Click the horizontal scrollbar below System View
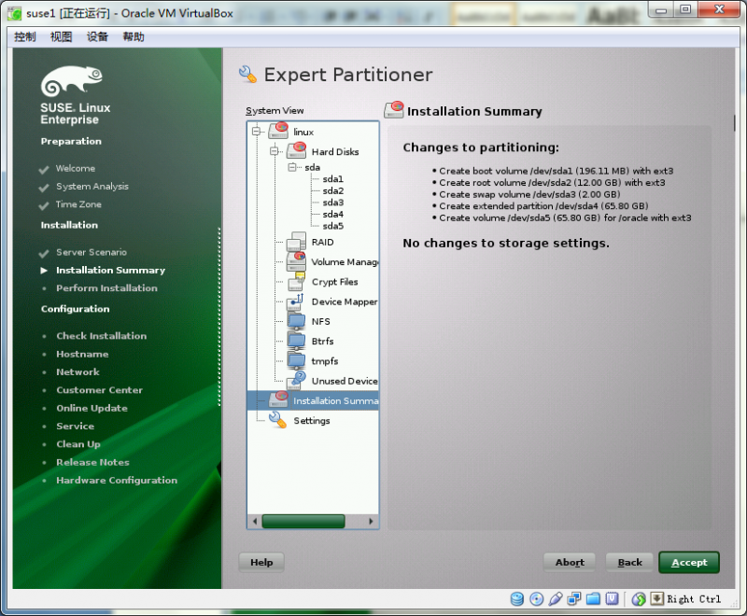 (303, 521)
